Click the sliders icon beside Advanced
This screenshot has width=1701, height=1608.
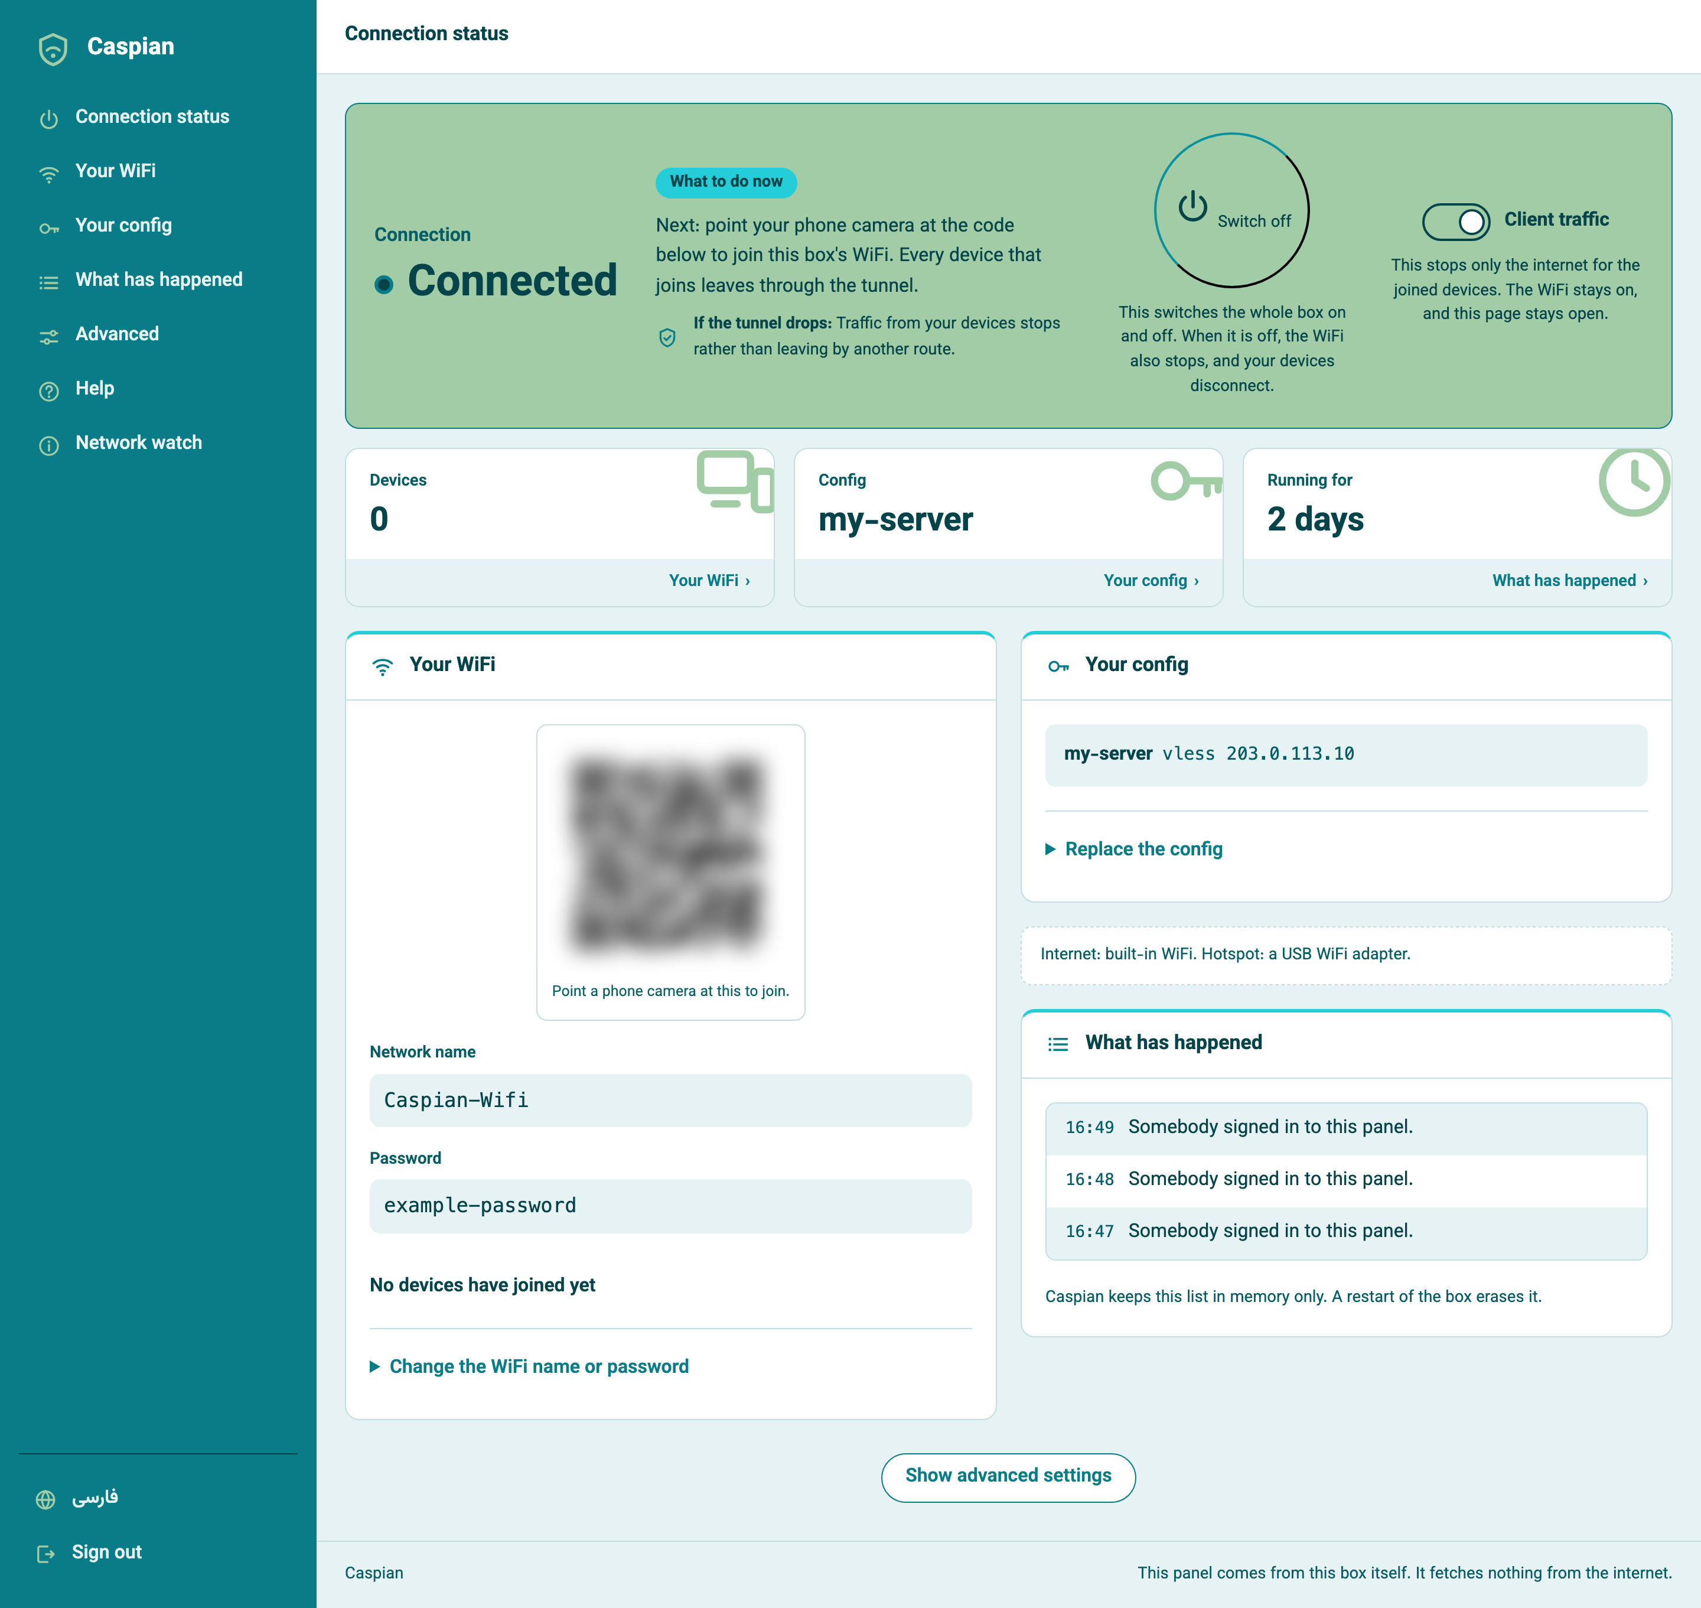click(49, 337)
